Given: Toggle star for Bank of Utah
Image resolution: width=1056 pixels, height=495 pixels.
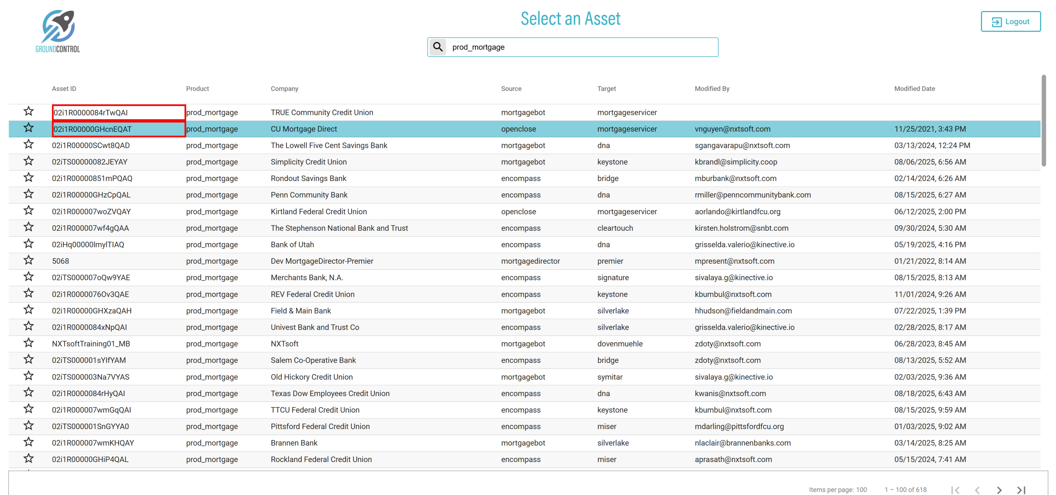Looking at the screenshot, I should click(x=28, y=244).
